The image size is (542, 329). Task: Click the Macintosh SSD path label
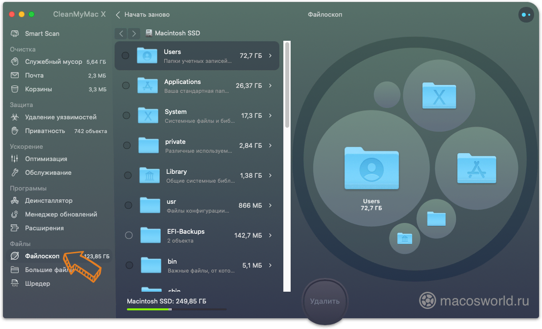click(178, 33)
